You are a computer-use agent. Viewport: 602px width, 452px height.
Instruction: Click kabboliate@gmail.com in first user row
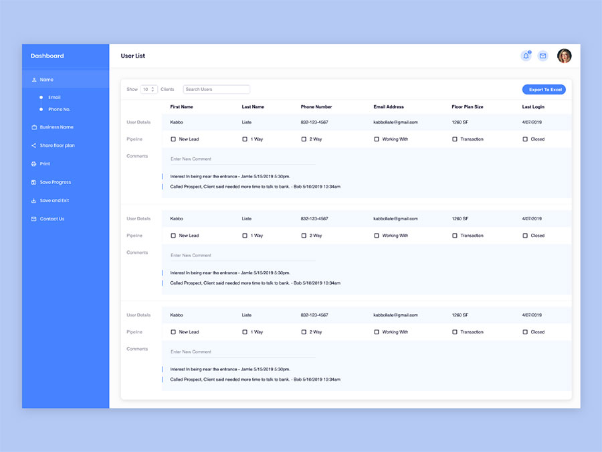coord(395,123)
